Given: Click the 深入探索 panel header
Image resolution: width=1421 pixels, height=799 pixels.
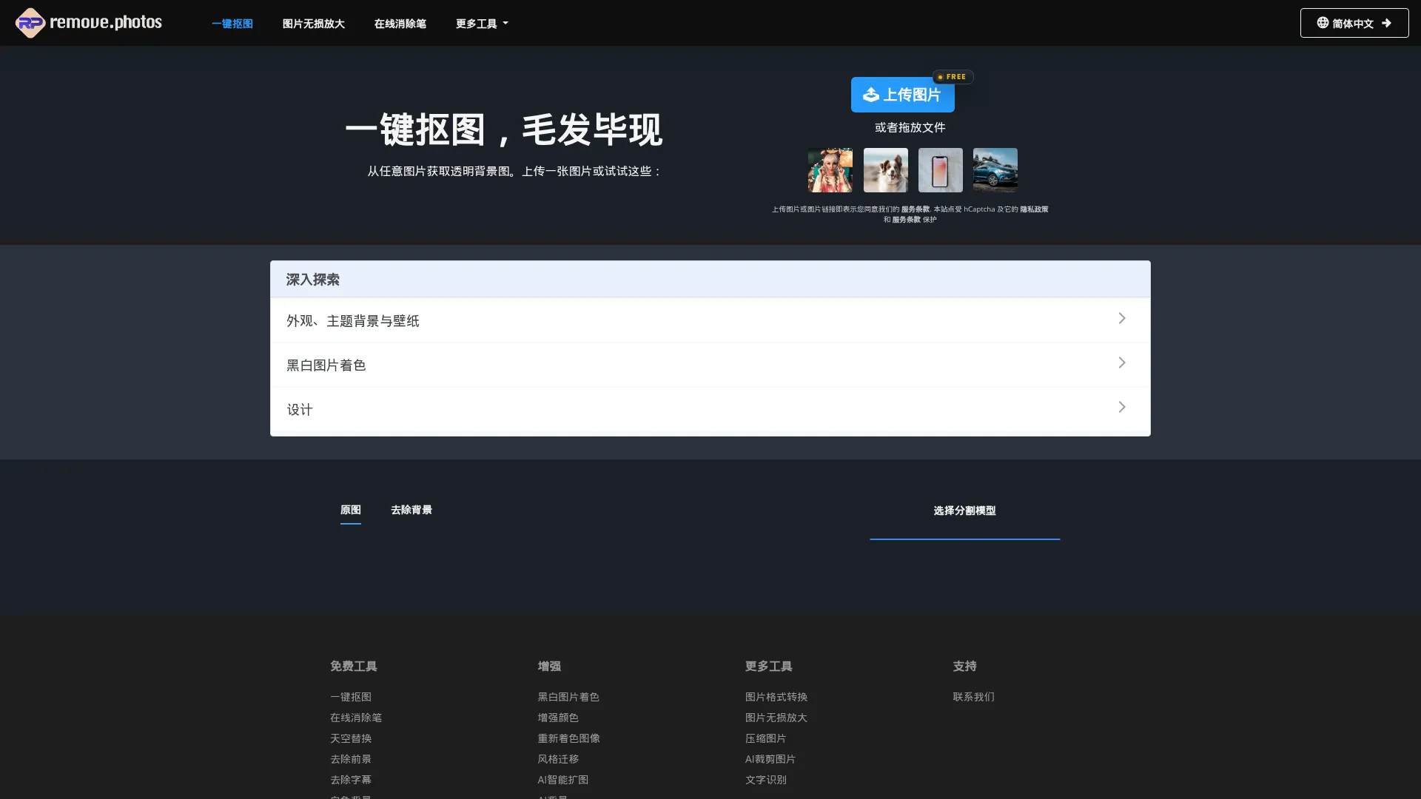Looking at the screenshot, I should click(710, 279).
